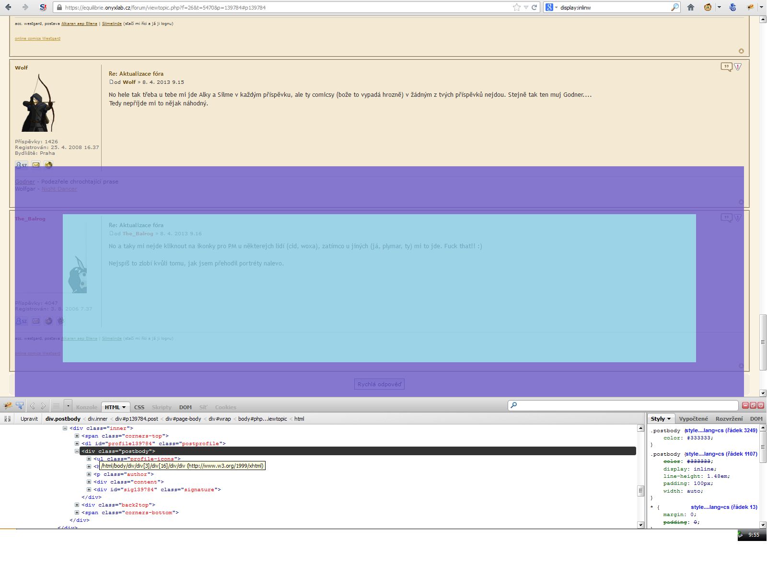
Task: Click the Upravit edit button
Action: [29, 419]
